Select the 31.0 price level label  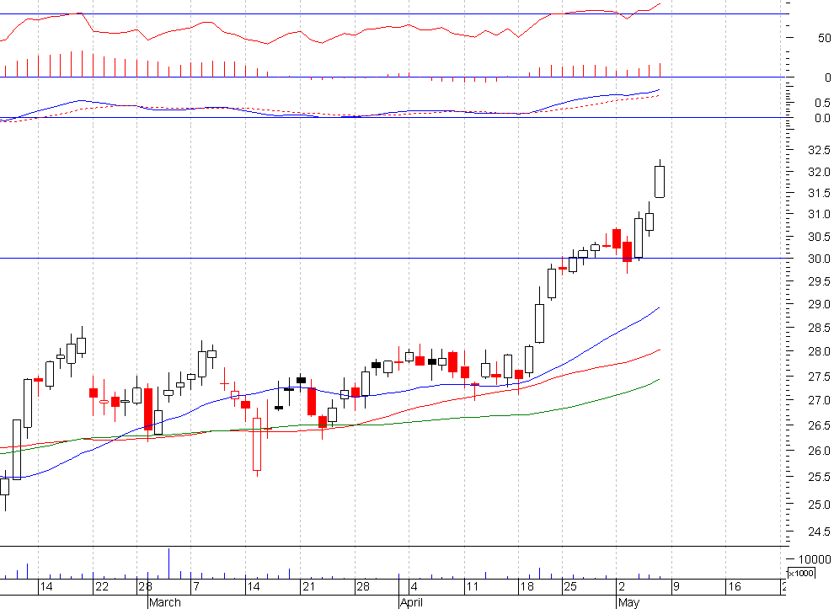point(819,214)
